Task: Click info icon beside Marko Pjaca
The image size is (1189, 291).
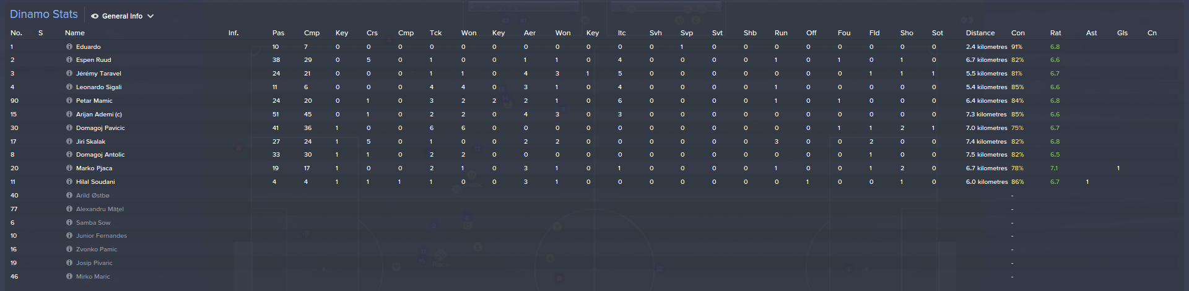Action: pos(69,168)
